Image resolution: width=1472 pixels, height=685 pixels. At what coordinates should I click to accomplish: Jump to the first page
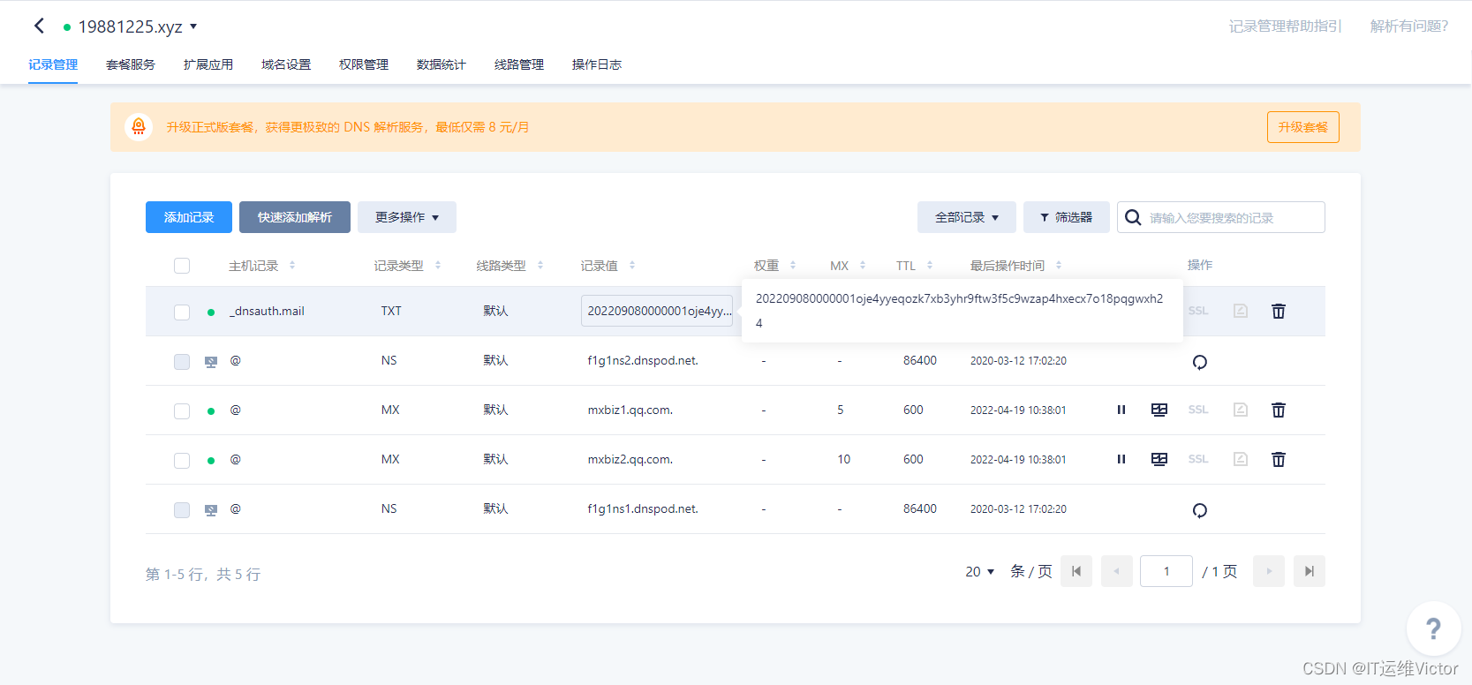coord(1076,571)
